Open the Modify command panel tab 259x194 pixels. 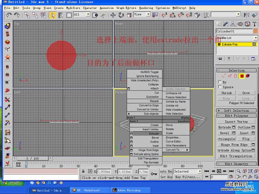tap(225, 24)
